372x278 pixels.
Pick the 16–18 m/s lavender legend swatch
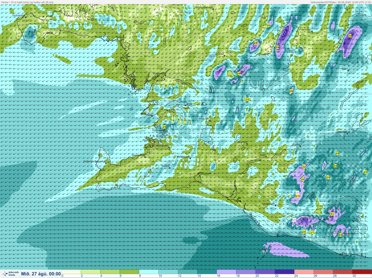pos(226,272)
